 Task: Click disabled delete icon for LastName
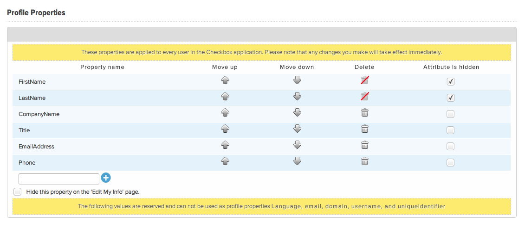point(364,96)
